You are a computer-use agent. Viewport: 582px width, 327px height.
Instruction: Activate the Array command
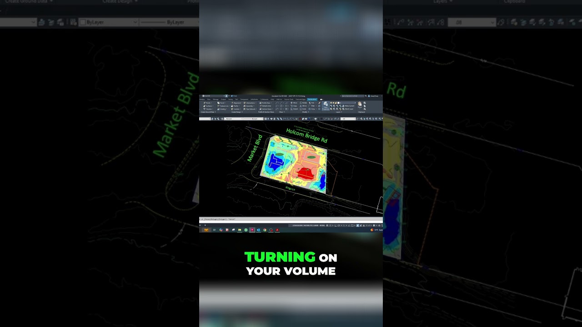(x=312, y=109)
